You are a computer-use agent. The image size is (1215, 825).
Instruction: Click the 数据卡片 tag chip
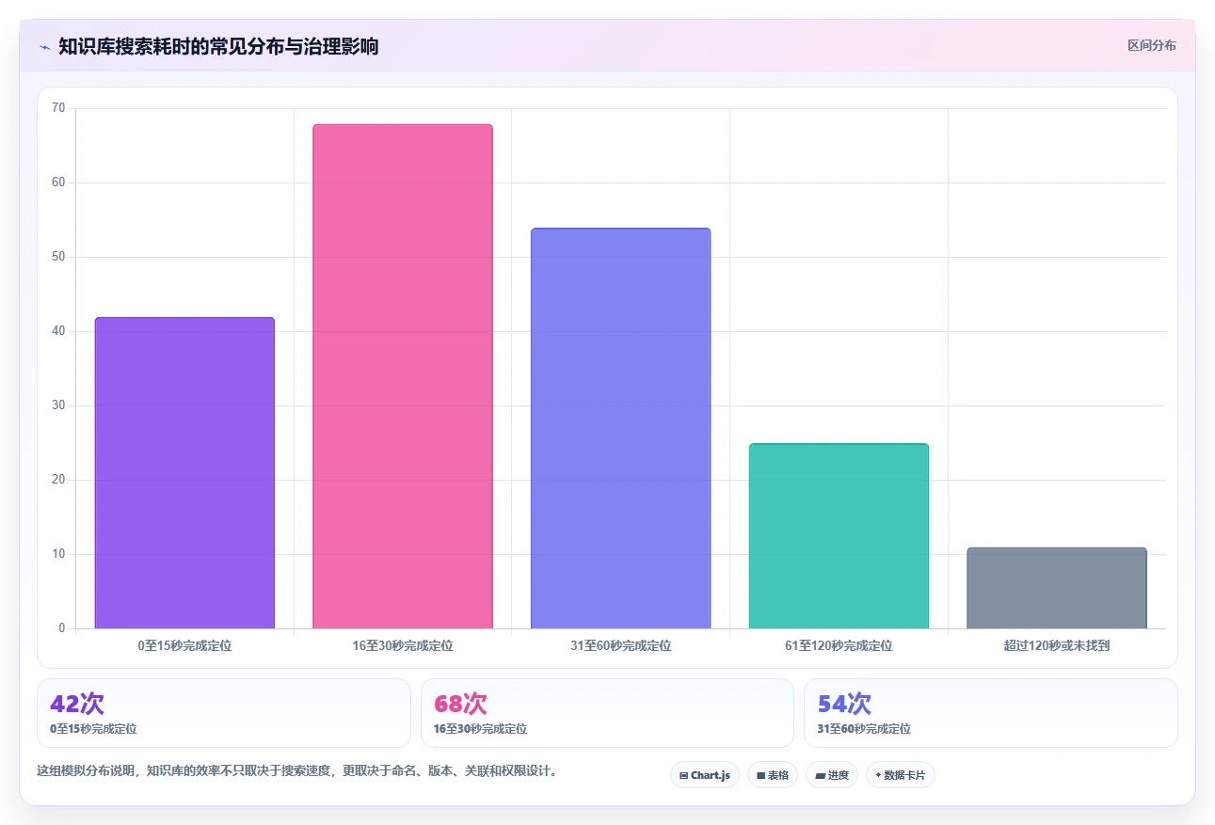click(901, 775)
